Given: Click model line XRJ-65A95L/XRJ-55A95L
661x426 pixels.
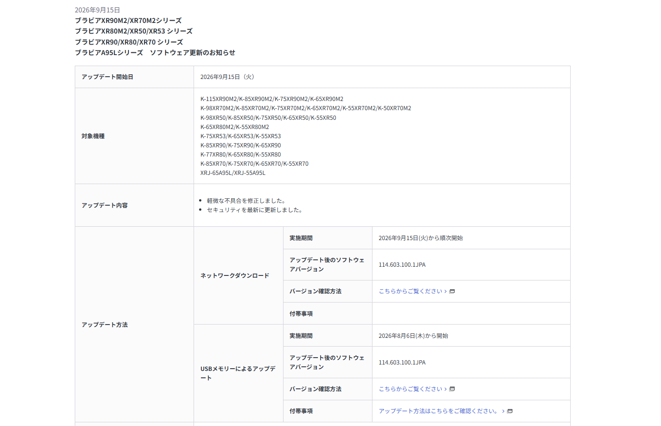Looking at the screenshot, I should pyautogui.click(x=233, y=173).
